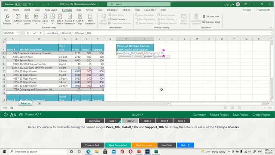Open the Date & Time functions icon
The width and height of the screenshot is (275, 155).
pyautogui.click(x=60, y=16)
